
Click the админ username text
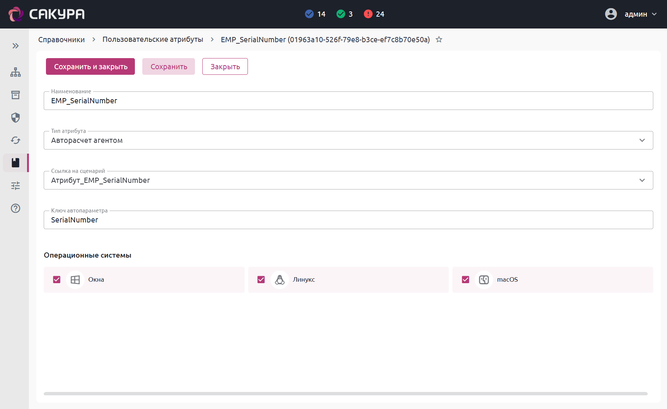[x=636, y=14]
